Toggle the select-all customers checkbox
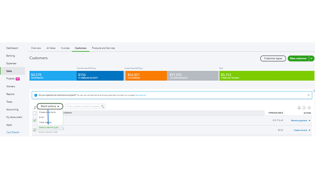318x179 pixels. point(34,113)
